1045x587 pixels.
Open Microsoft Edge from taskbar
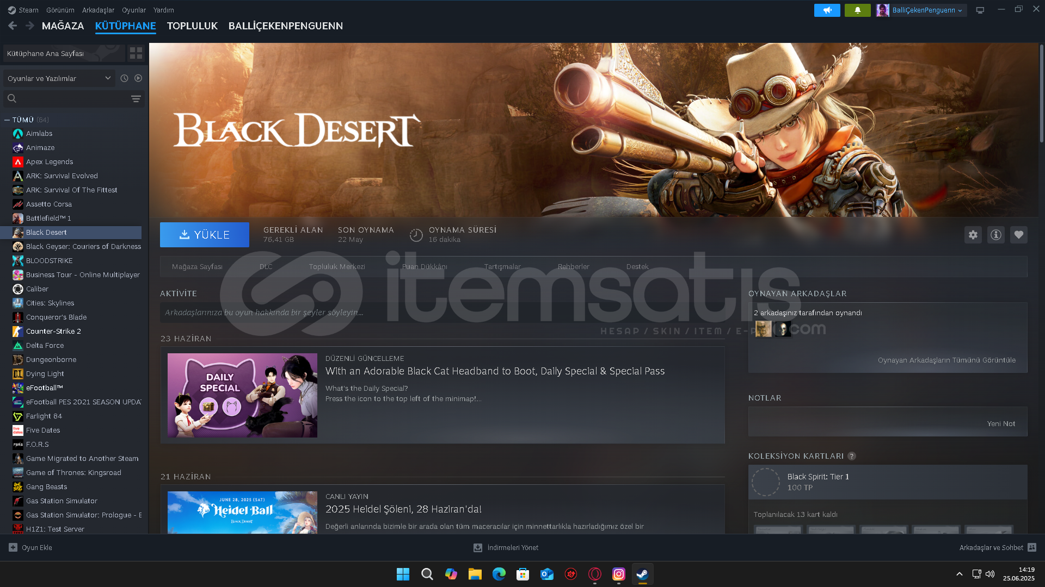pos(499,574)
